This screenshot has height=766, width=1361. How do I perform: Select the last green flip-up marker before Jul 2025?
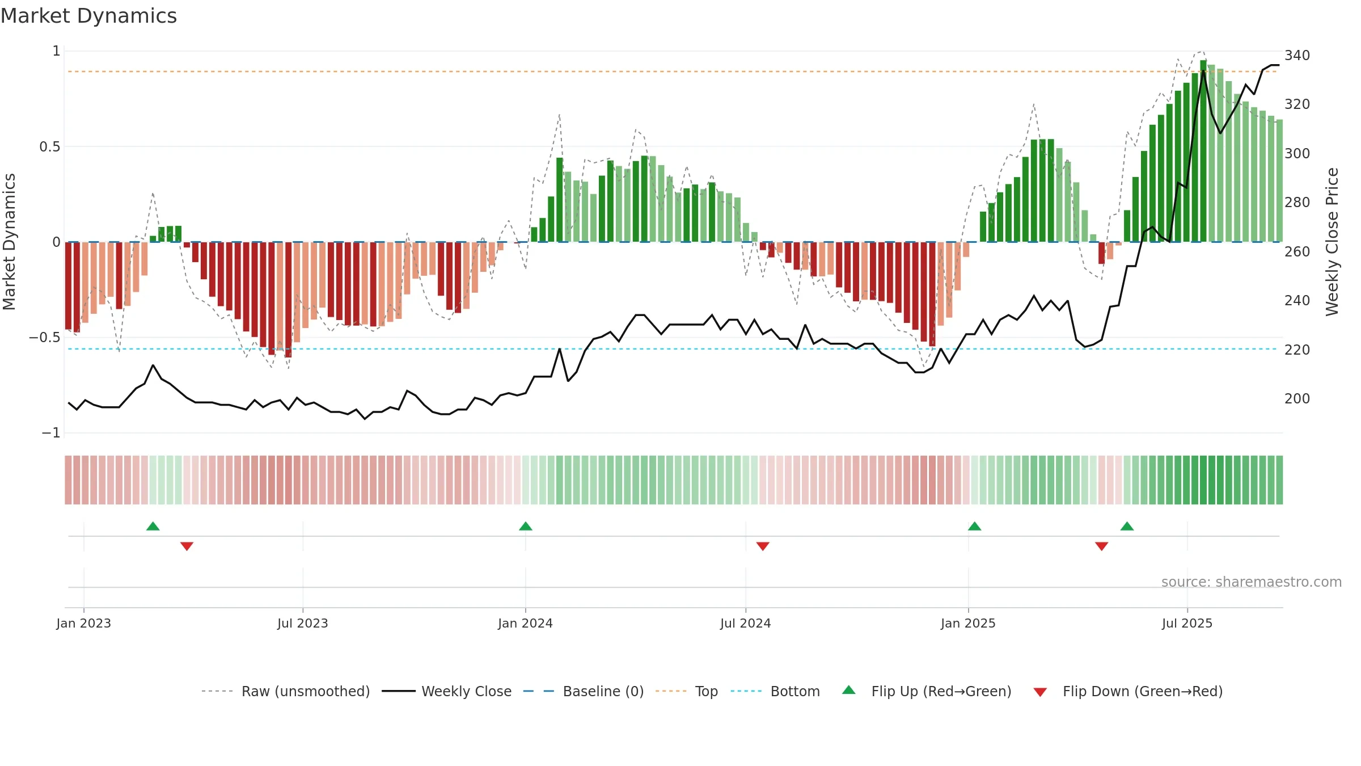(1127, 526)
